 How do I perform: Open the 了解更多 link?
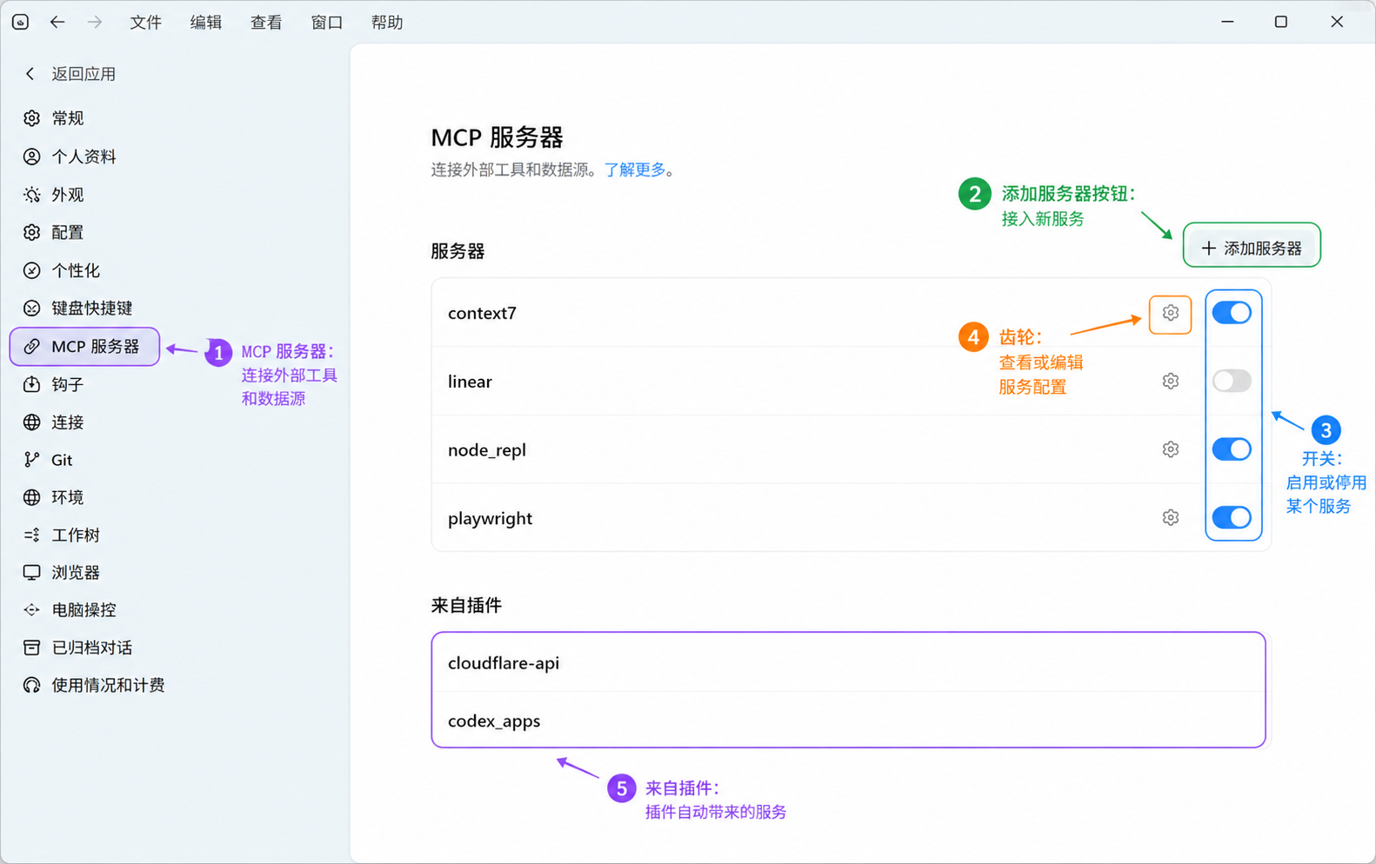point(635,169)
